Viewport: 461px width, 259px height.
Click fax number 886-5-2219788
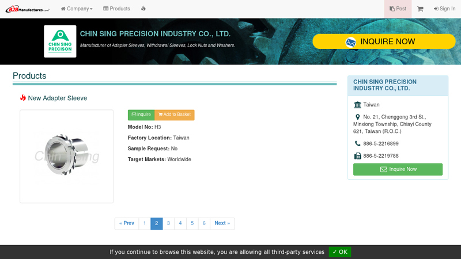click(x=381, y=156)
